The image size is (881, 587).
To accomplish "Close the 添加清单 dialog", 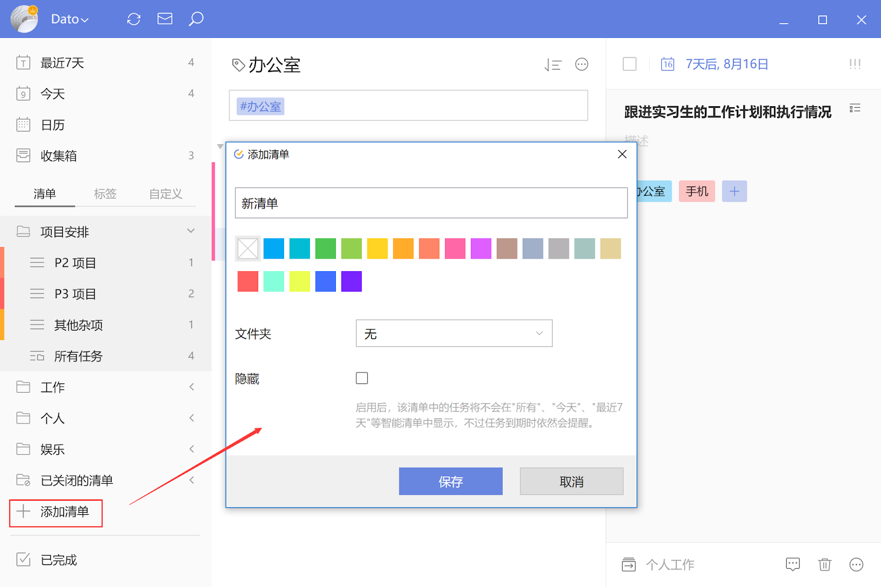I will point(622,154).
